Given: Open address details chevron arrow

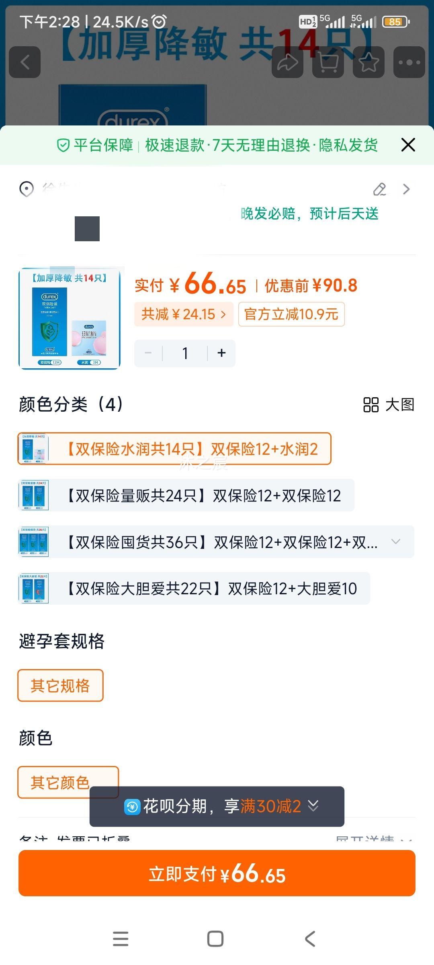Looking at the screenshot, I should pos(406,189).
